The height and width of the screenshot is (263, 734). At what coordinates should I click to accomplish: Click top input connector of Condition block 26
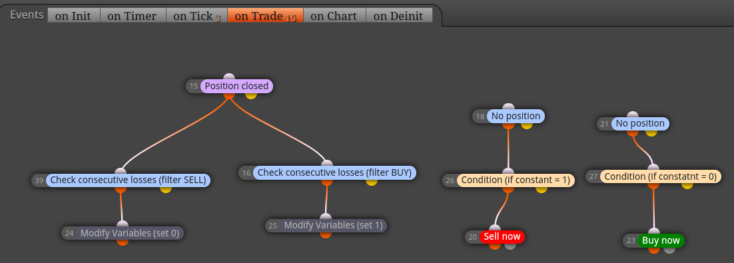[508, 171]
